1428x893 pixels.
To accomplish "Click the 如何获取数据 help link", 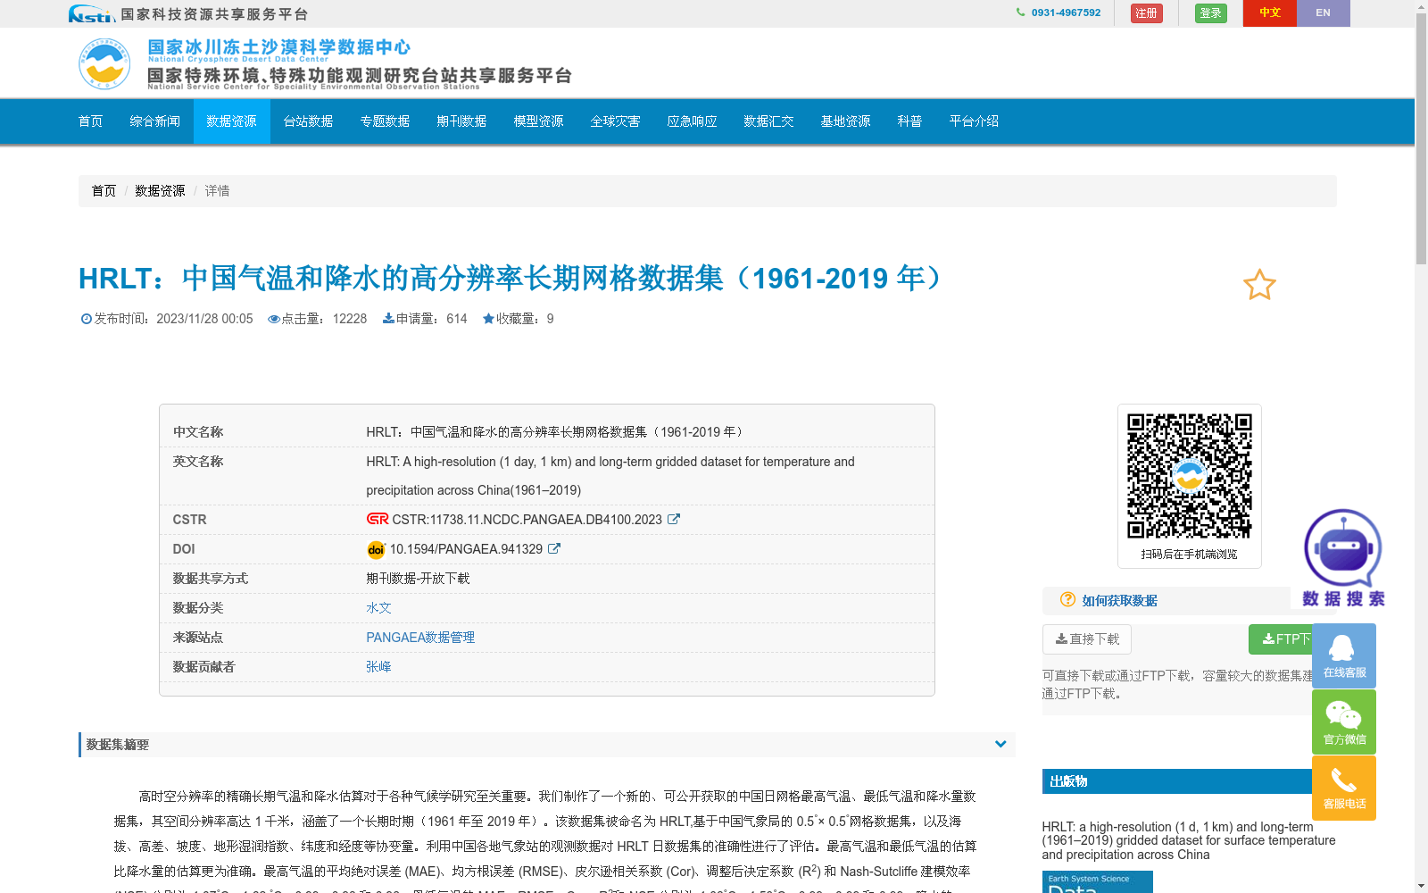I will click(x=1119, y=601).
